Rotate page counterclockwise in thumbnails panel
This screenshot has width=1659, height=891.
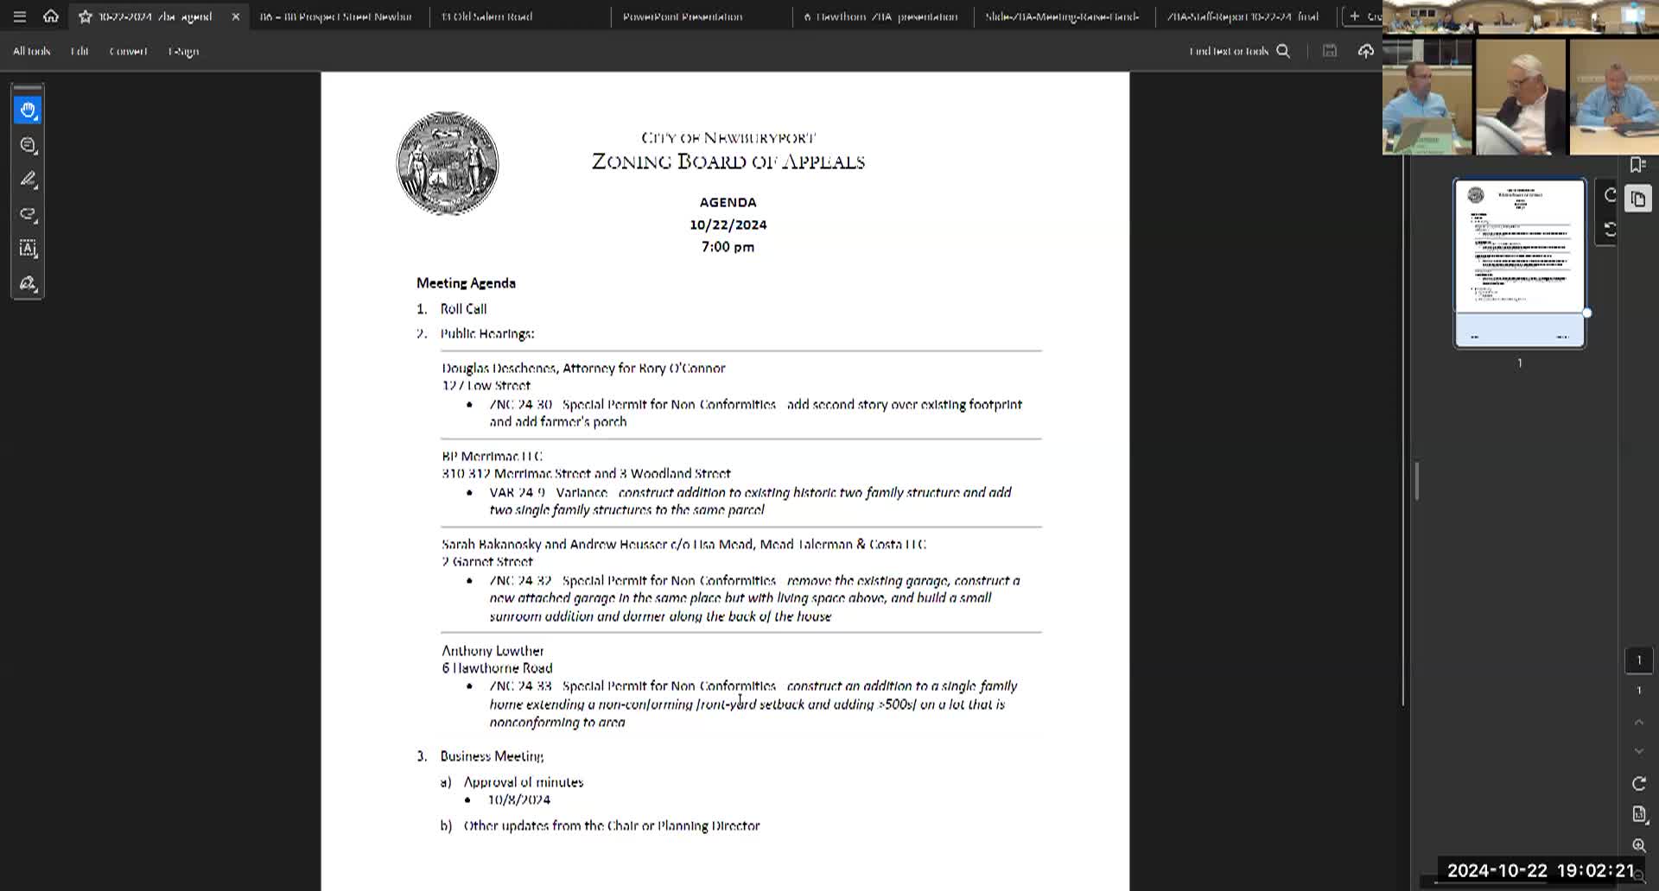(1609, 230)
